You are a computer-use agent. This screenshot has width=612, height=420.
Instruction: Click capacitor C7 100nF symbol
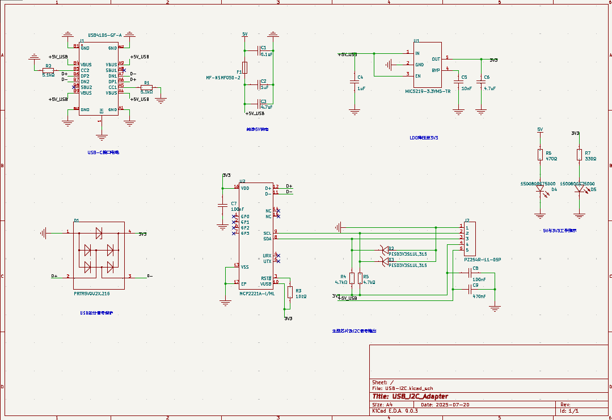point(222,205)
